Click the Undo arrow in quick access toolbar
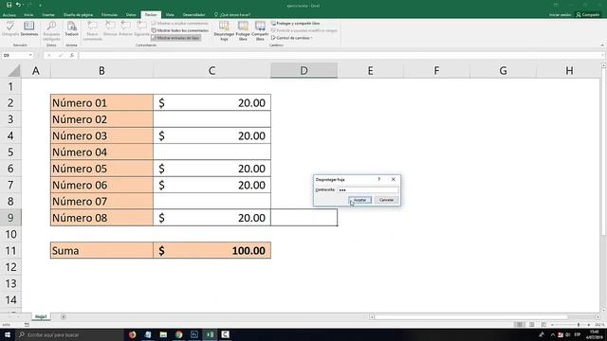607x341 pixels. 18,5
